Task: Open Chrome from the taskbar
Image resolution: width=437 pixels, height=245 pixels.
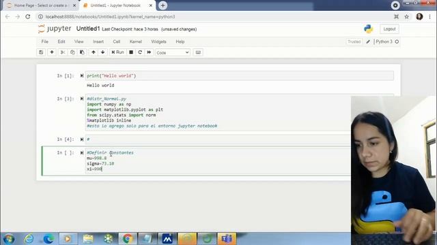Action: (x=128, y=239)
